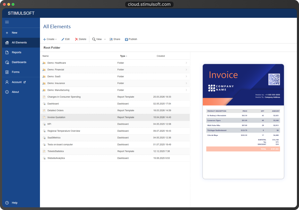Click the Edit pencil icon
Screen dimensions: 299x210
(x=63, y=39)
